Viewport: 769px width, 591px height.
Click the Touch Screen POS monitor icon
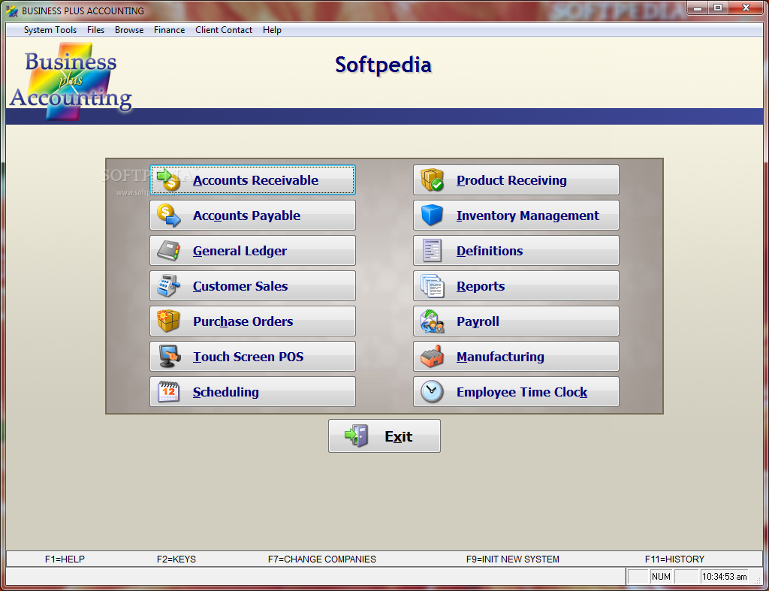point(169,357)
